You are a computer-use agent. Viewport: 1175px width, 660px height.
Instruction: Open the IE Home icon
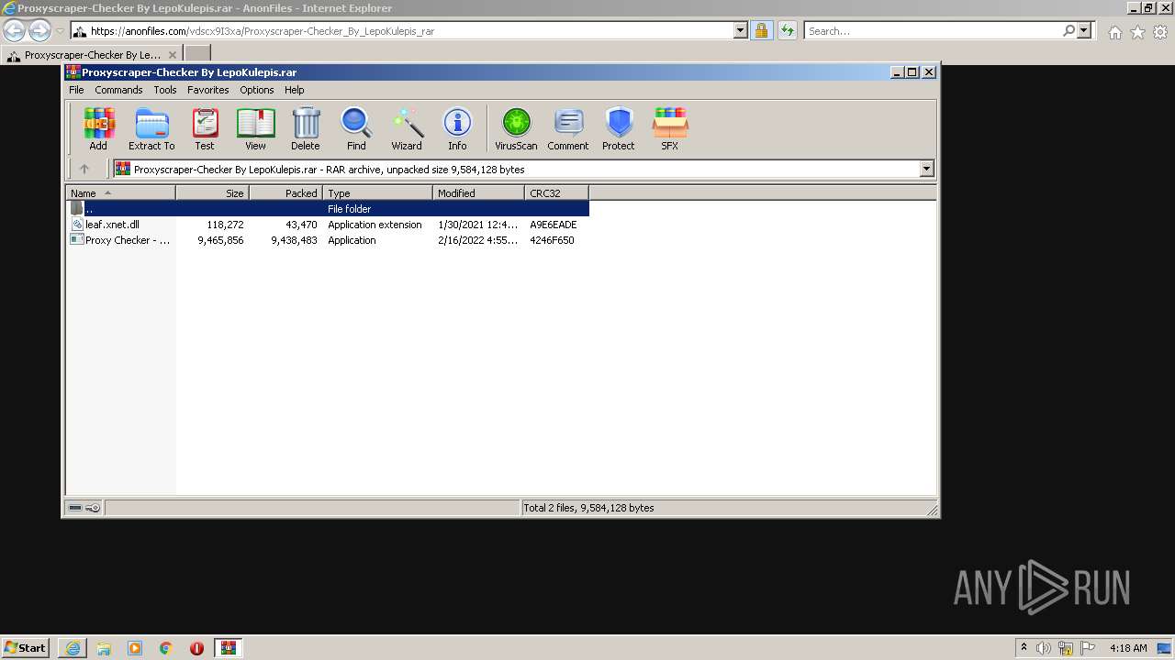pos(1114,32)
